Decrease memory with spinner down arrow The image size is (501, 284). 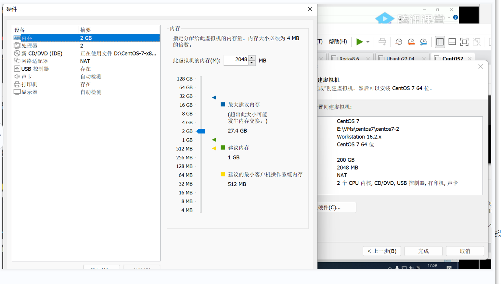point(252,63)
